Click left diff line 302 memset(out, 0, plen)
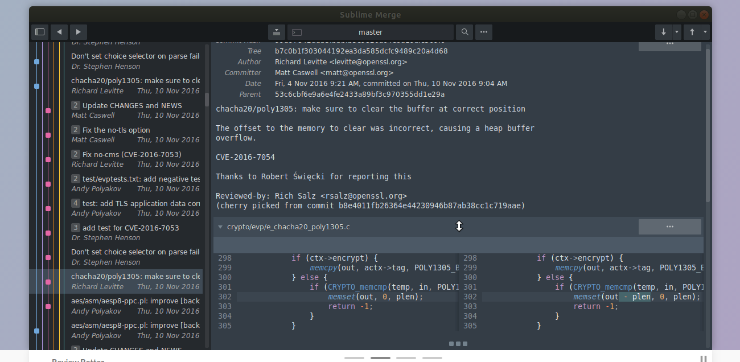The image size is (740, 362). (x=376, y=297)
